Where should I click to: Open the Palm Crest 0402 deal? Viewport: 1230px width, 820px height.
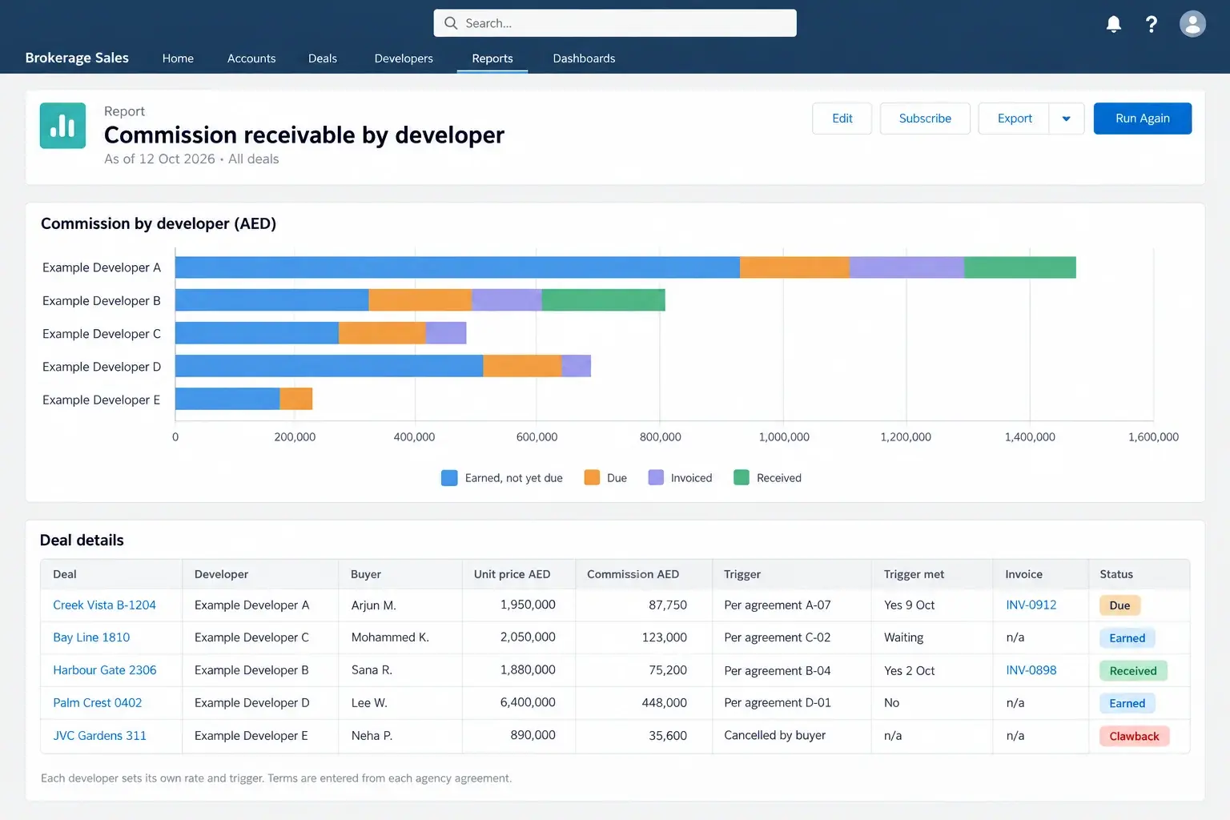(98, 703)
